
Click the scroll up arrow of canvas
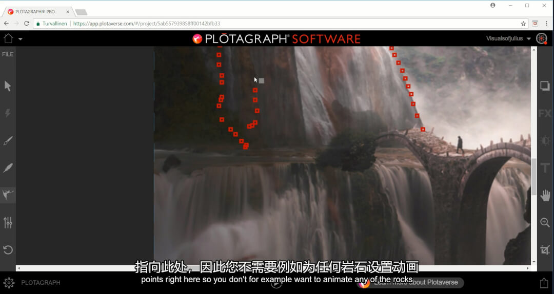tap(533, 49)
